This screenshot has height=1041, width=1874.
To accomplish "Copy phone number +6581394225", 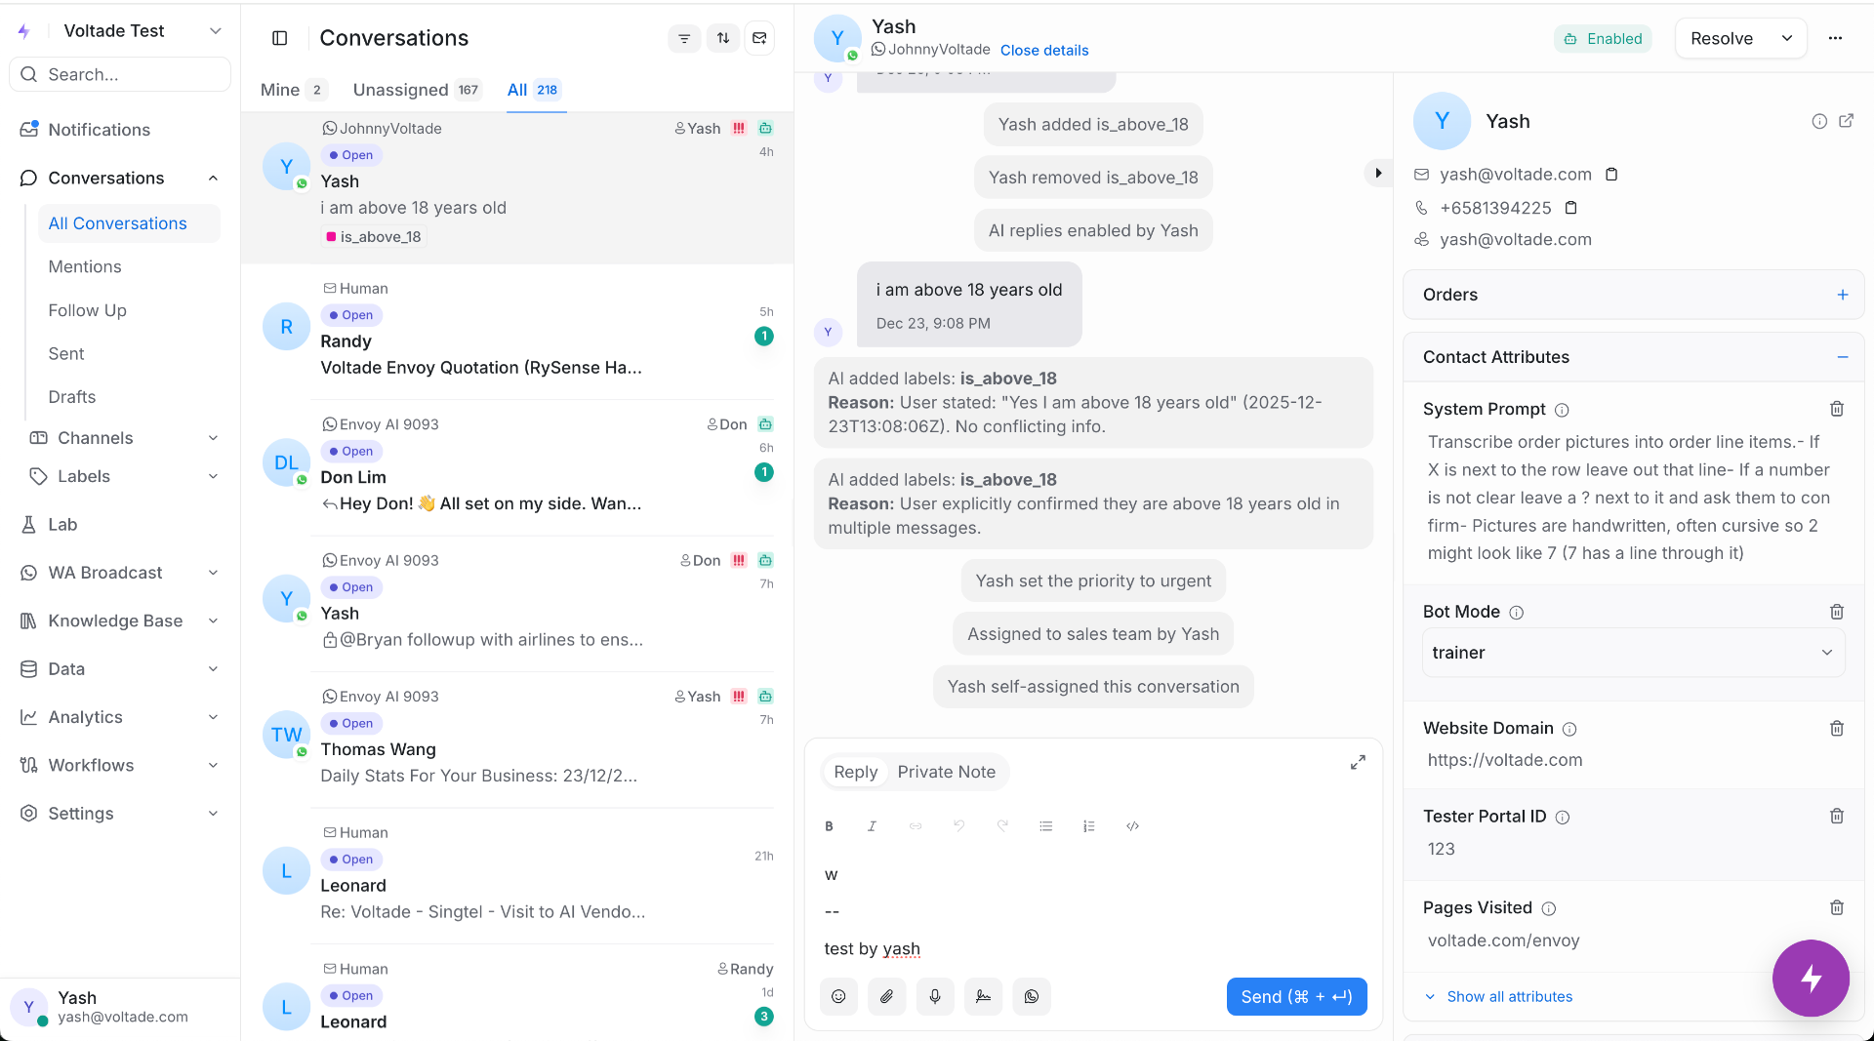I will [x=1570, y=208].
